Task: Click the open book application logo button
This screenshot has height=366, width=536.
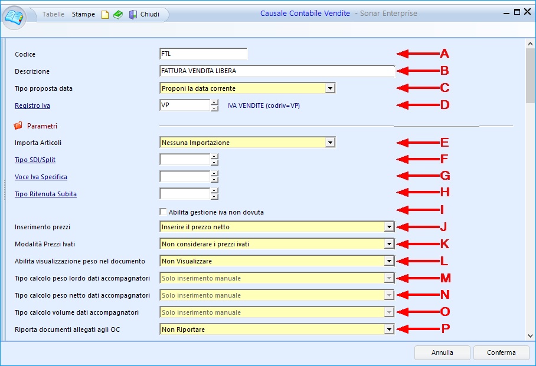Action: pyautogui.click(x=14, y=16)
